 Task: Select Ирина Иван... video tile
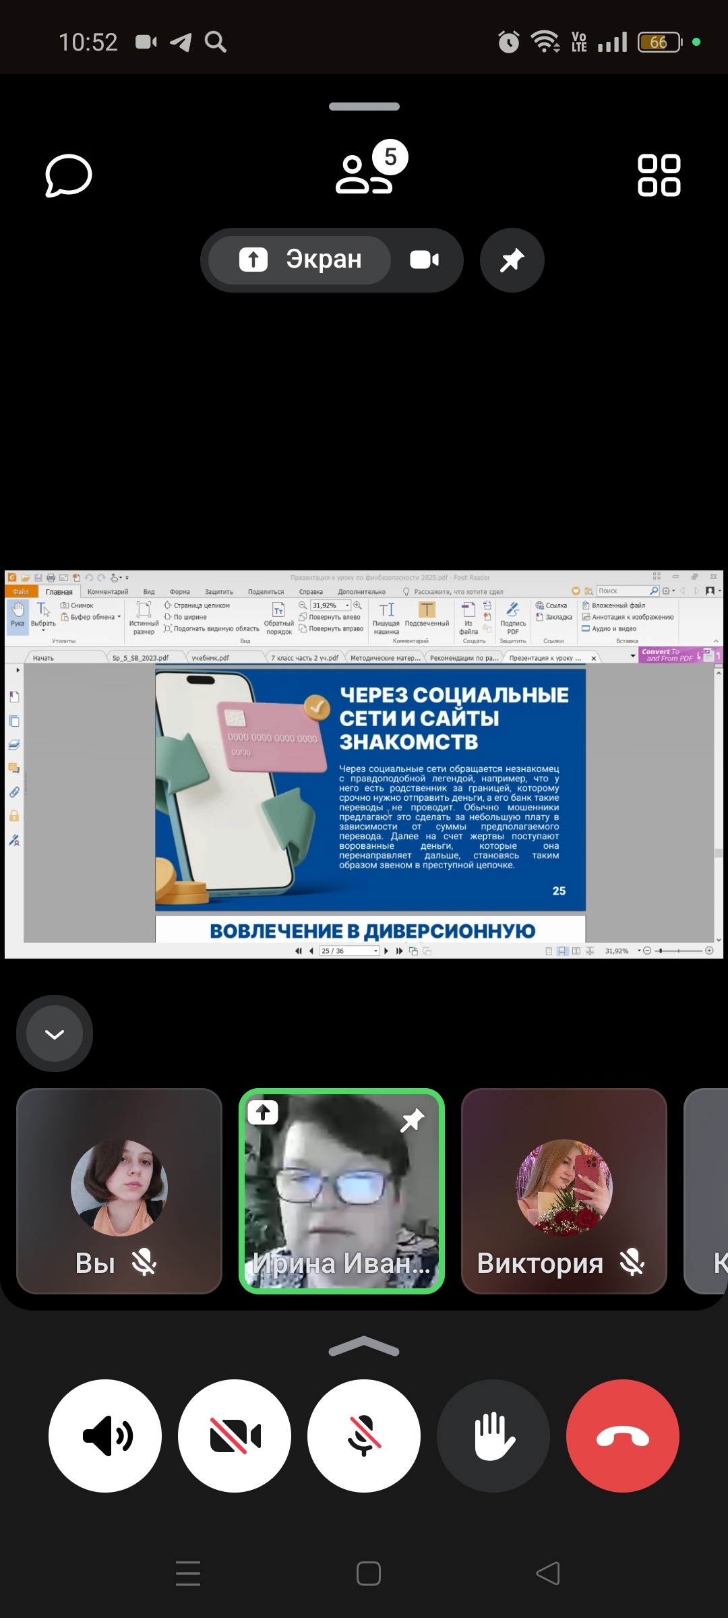[x=342, y=1191]
